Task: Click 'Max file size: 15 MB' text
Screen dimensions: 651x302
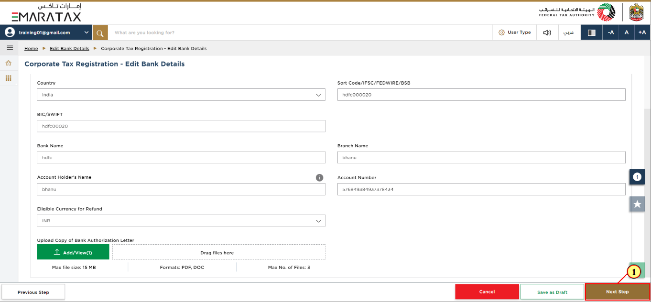Action: (x=74, y=268)
